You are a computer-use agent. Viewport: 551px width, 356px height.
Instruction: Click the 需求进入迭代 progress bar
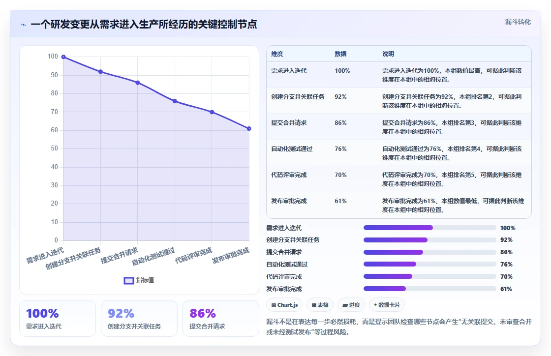click(x=430, y=228)
